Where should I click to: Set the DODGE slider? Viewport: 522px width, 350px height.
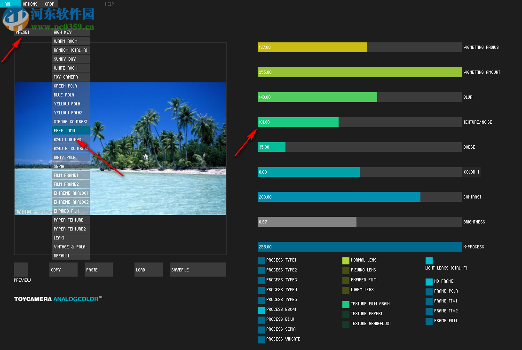click(x=360, y=147)
